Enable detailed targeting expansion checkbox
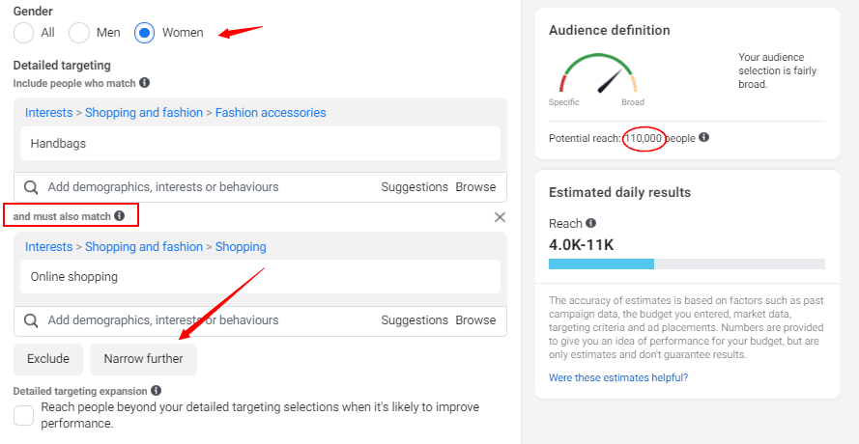This screenshot has height=444, width=859. [x=24, y=415]
